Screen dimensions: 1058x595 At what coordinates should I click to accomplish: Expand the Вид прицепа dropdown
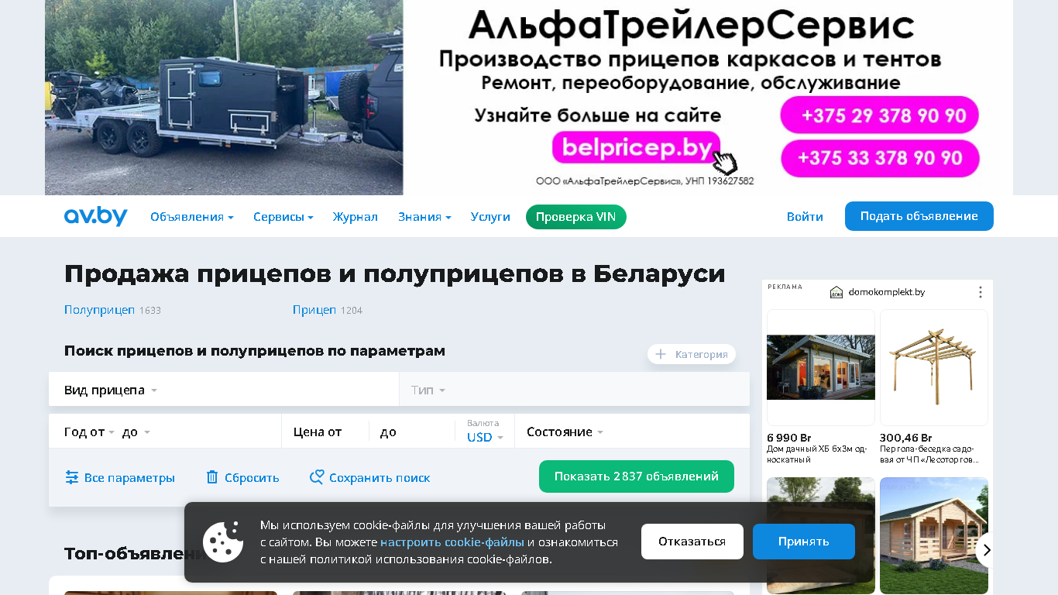224,389
